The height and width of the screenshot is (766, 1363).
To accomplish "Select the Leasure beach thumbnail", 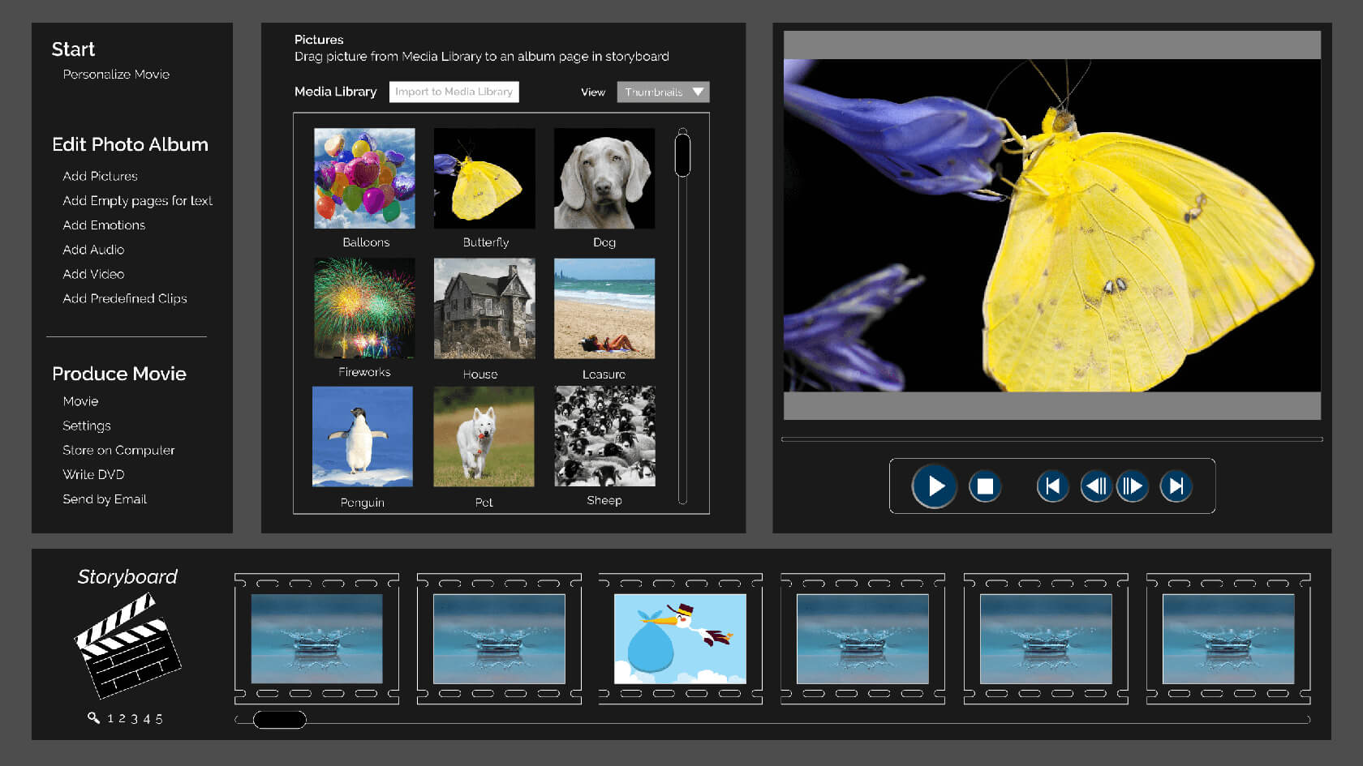I will point(604,308).
